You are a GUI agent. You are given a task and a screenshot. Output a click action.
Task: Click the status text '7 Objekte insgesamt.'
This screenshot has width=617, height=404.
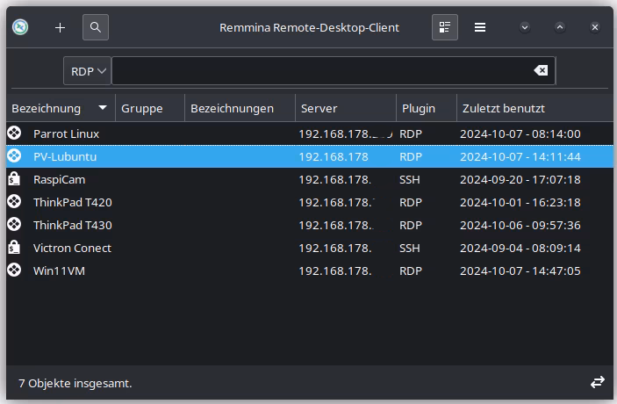[x=75, y=383]
